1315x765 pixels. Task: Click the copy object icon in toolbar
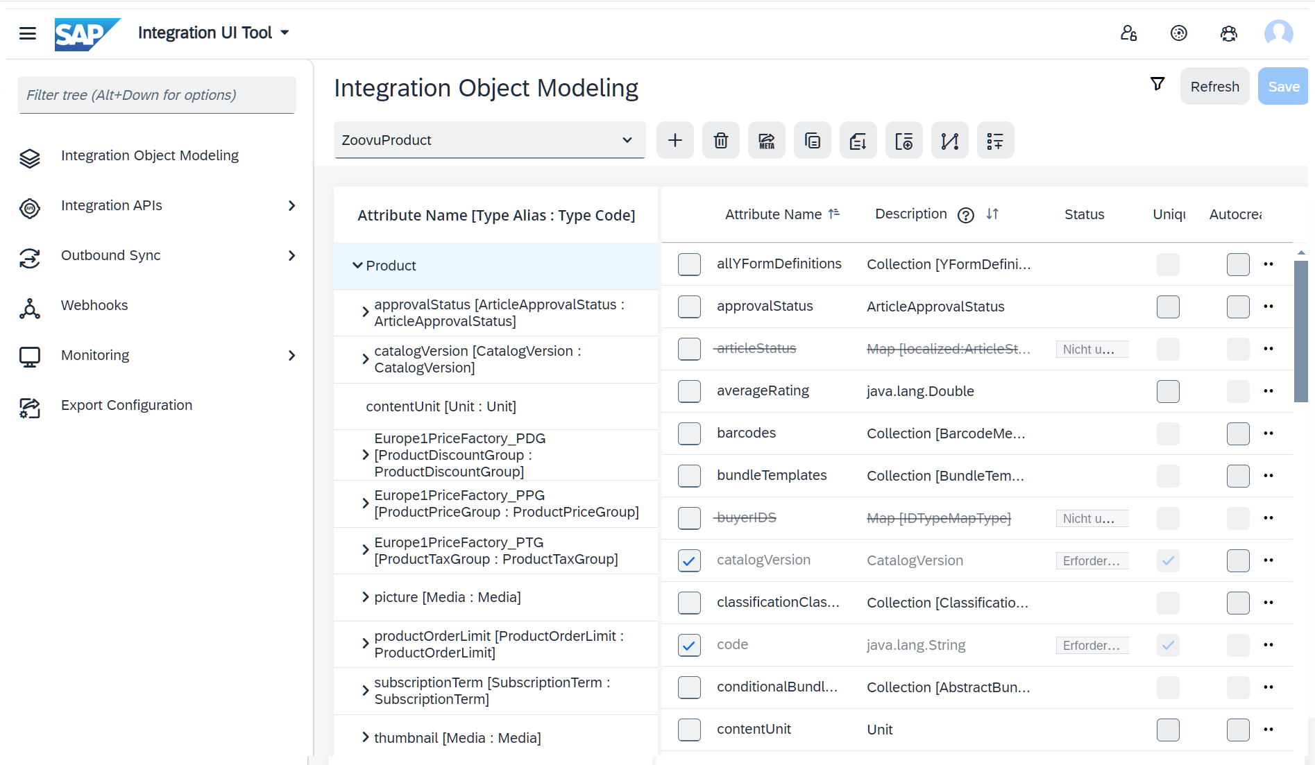(x=812, y=140)
